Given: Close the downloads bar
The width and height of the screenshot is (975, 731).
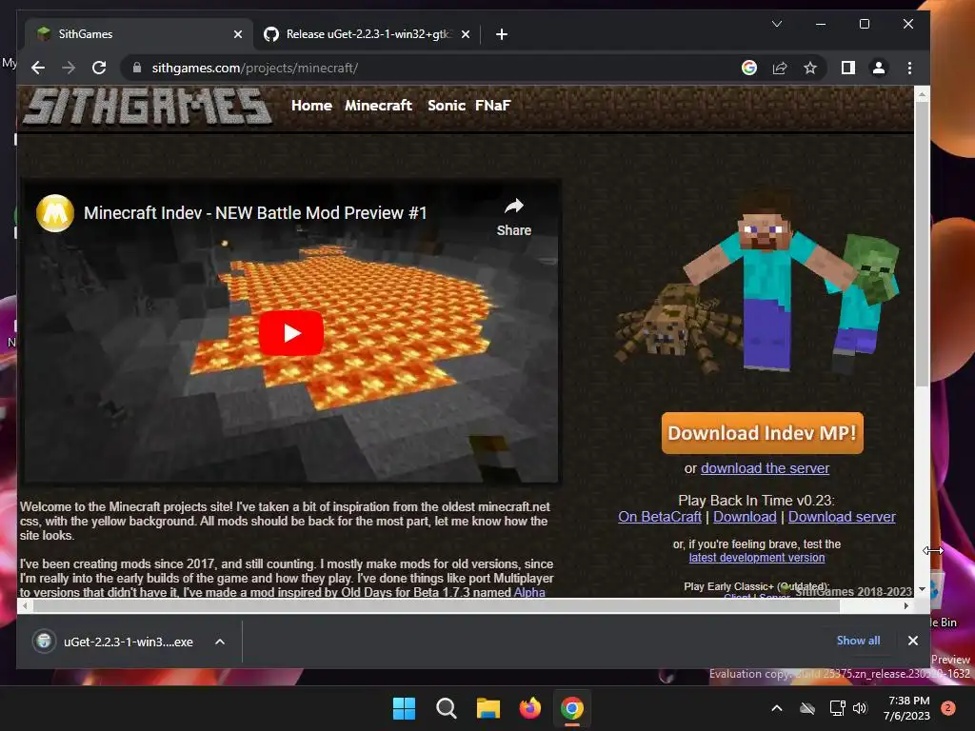Looking at the screenshot, I should pyautogui.click(x=913, y=641).
